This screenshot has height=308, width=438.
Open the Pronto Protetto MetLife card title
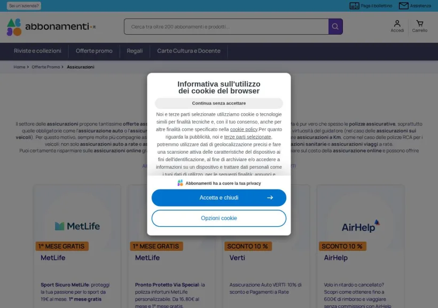[147, 258]
